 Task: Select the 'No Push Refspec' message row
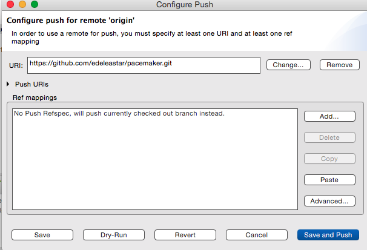119,113
